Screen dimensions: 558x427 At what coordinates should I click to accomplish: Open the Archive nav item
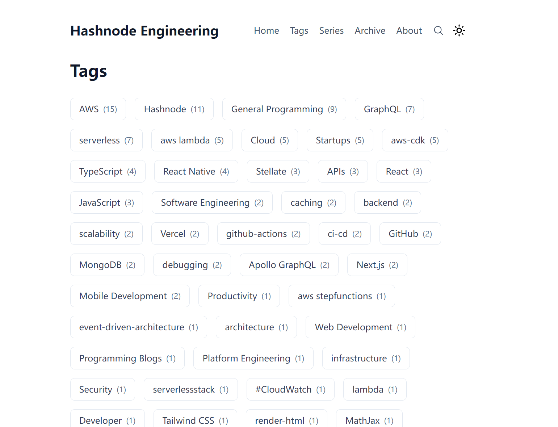pos(370,30)
